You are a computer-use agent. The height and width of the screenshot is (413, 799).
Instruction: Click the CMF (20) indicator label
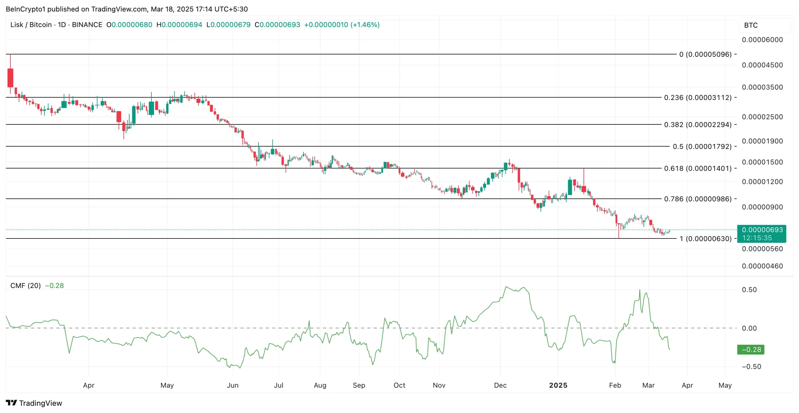click(25, 286)
